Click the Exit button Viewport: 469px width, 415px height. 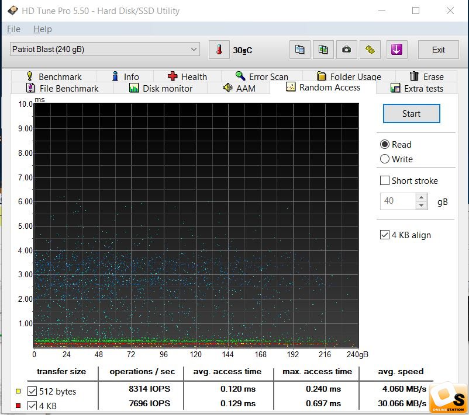tap(438, 50)
